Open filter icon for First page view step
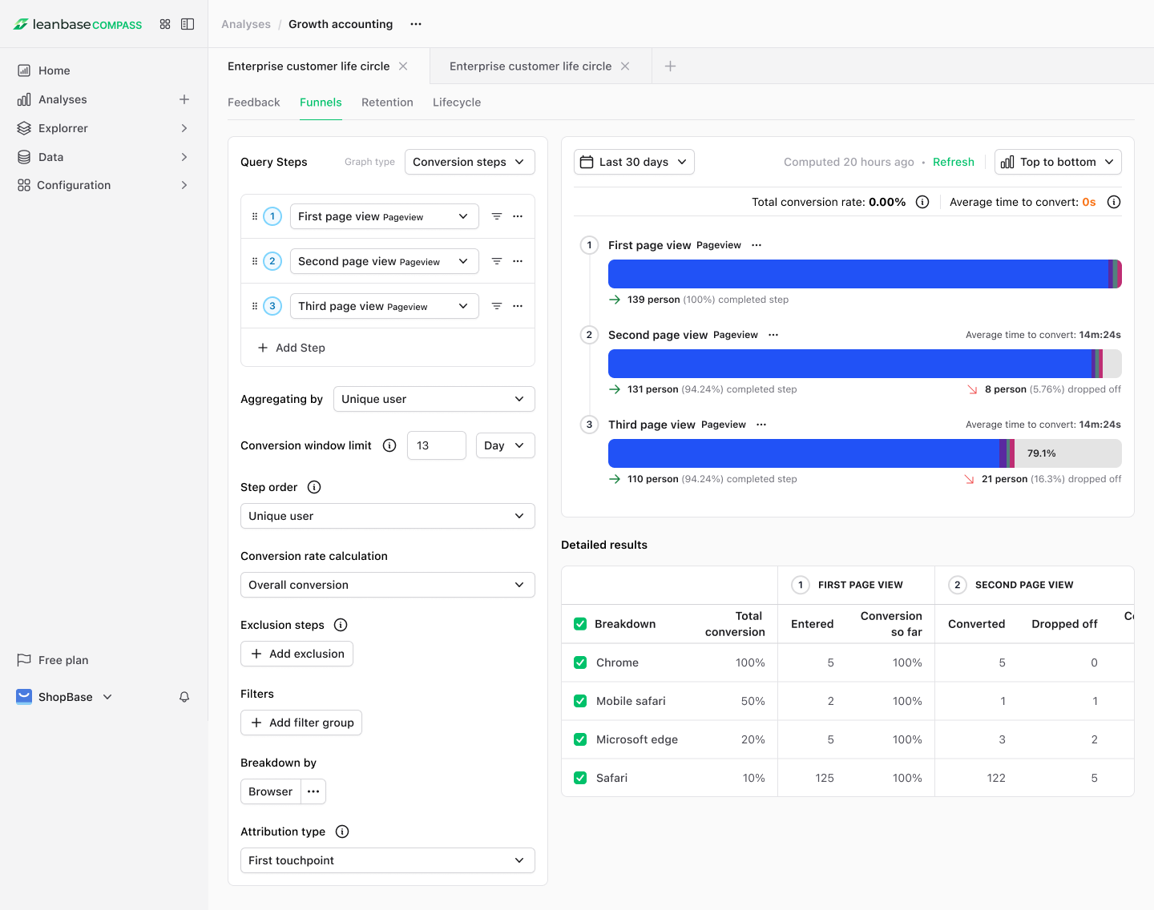This screenshot has height=910, width=1154. (x=497, y=216)
